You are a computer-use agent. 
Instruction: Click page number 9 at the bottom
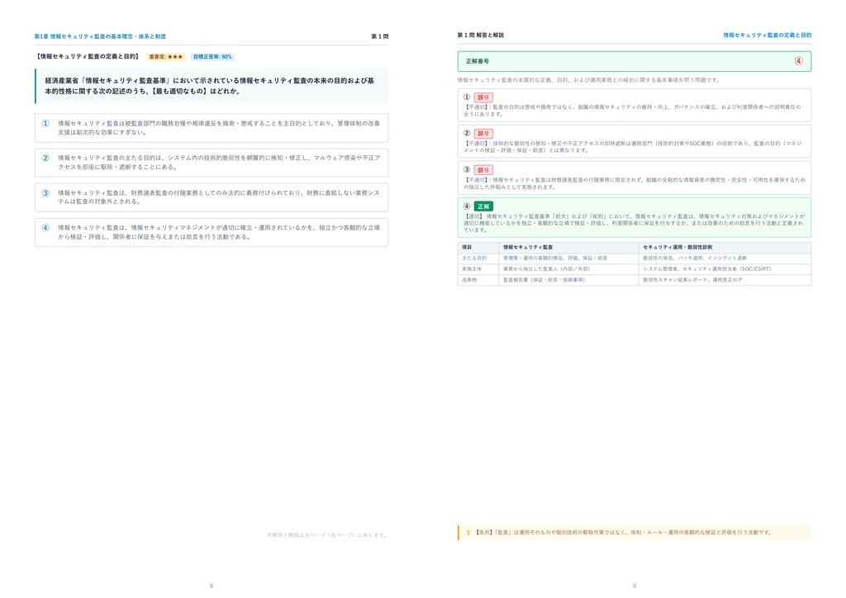634,586
